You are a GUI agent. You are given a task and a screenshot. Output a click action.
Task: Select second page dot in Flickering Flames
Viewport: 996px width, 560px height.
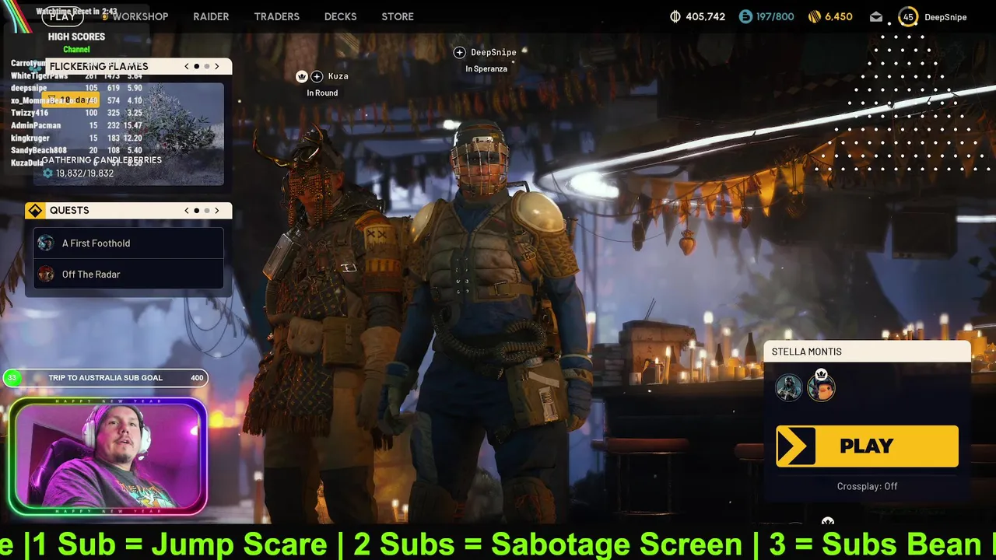click(207, 66)
